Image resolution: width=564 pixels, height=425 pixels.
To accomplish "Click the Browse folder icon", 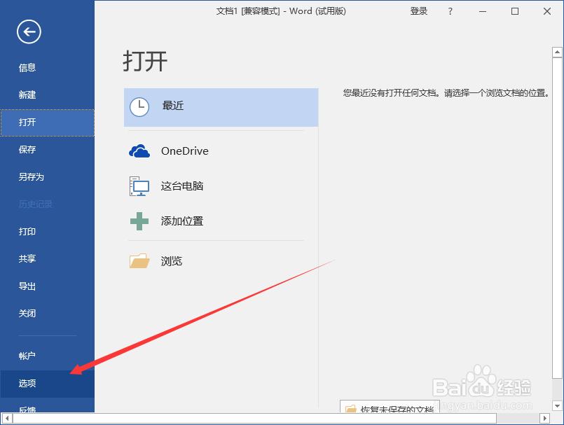I will (x=139, y=261).
